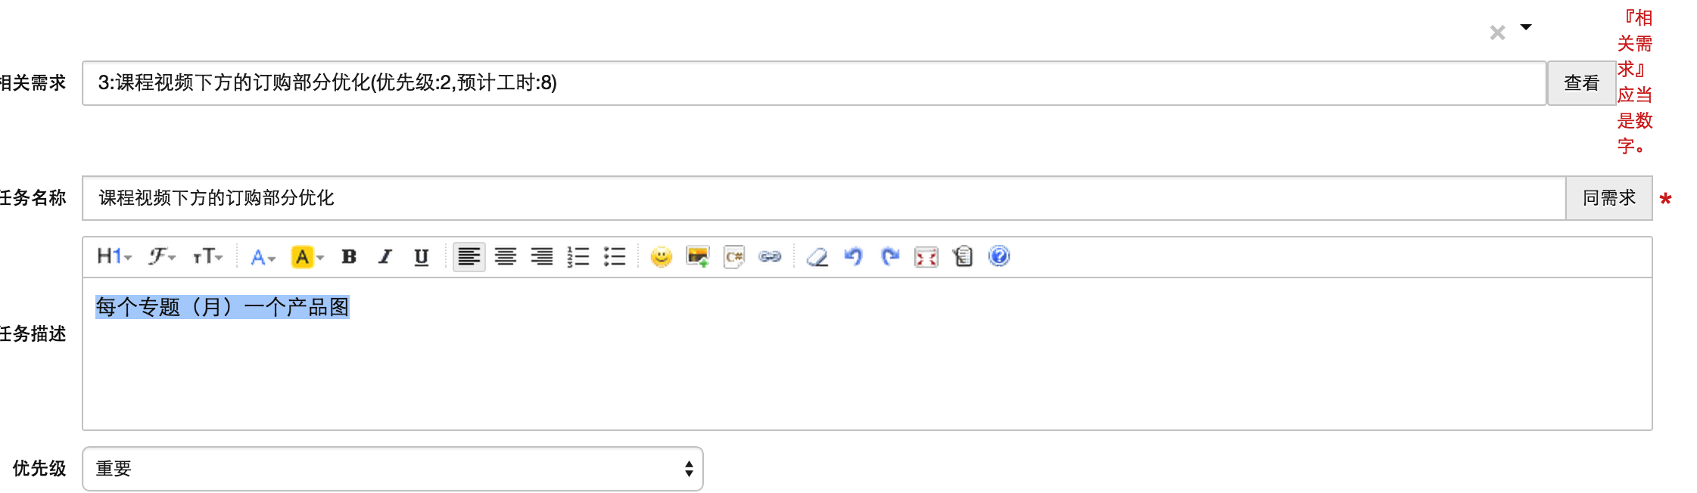Open the editor help icon

[x=999, y=257]
